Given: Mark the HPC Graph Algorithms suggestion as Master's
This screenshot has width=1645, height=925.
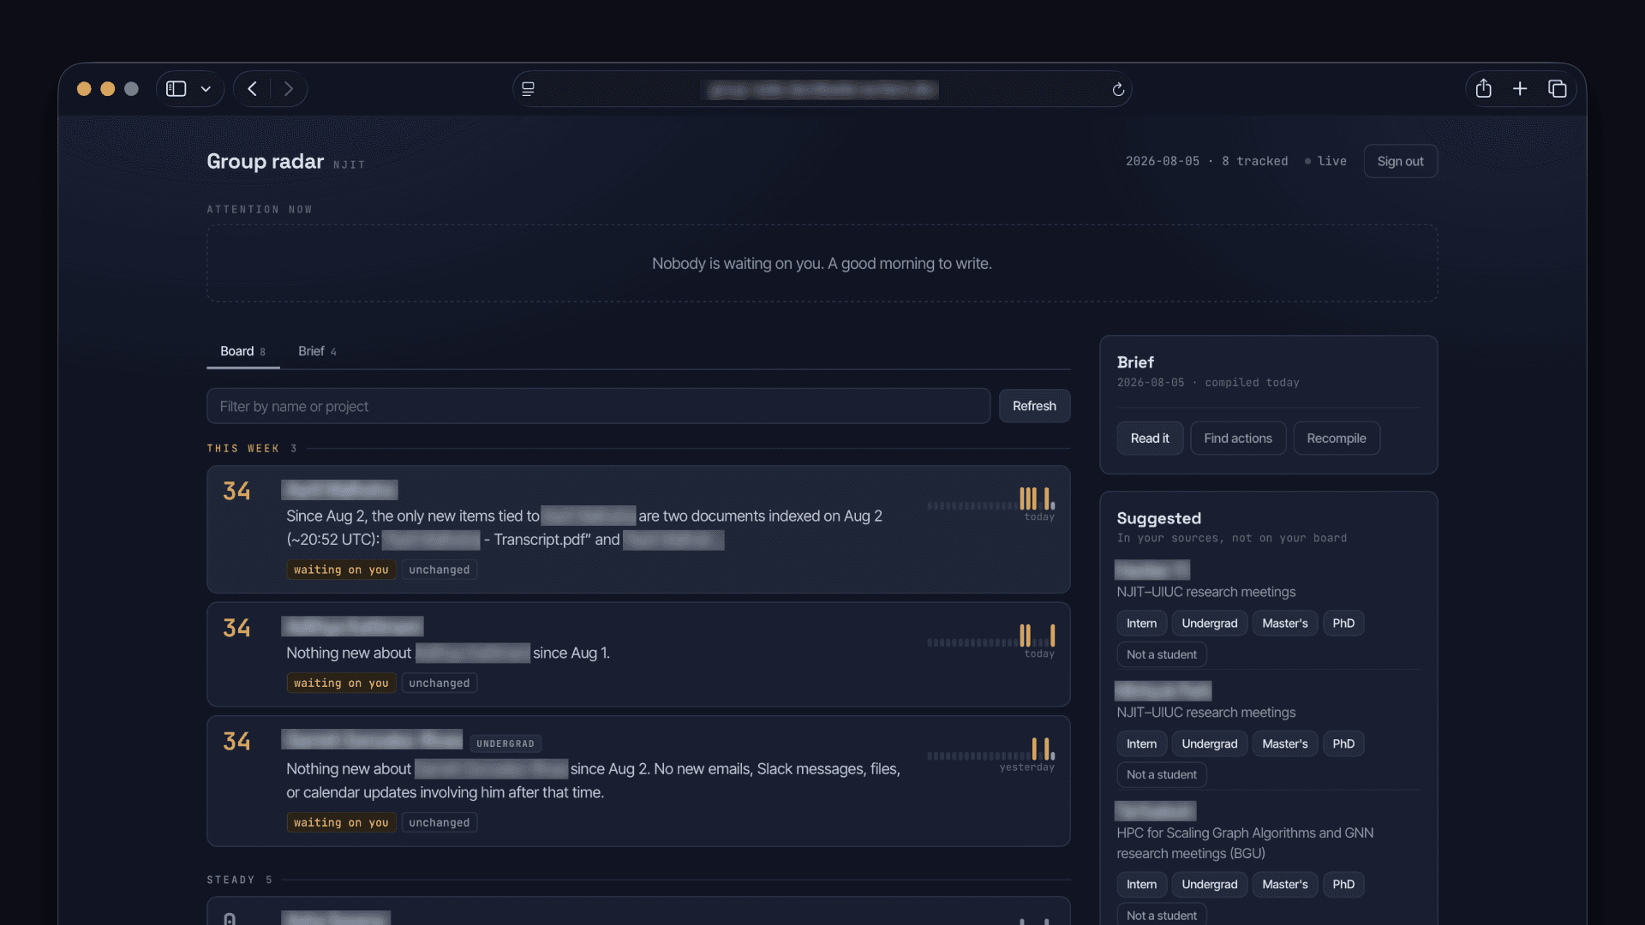Looking at the screenshot, I should pos(1284,885).
